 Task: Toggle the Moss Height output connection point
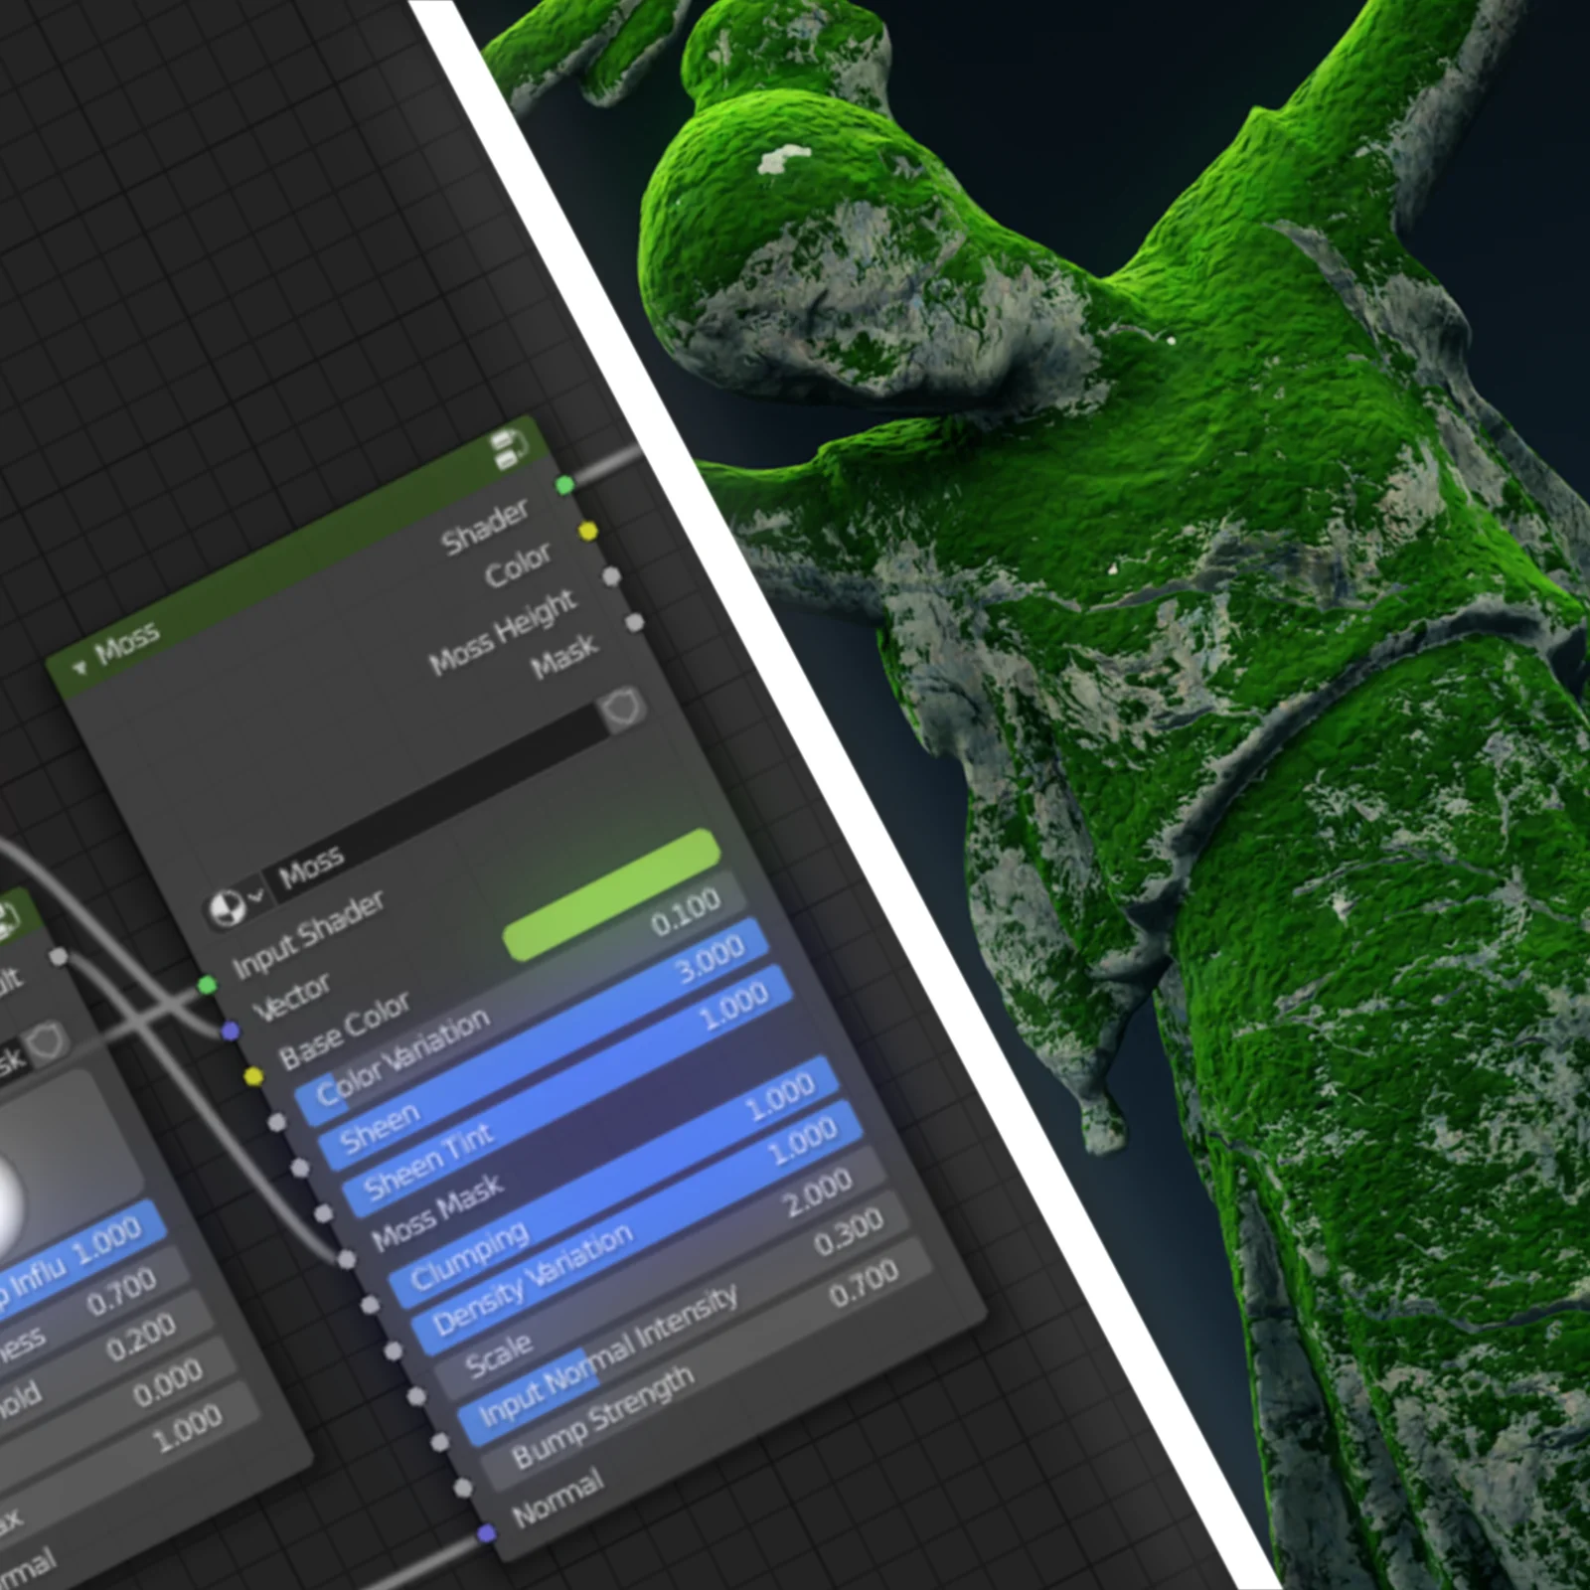tap(611, 578)
